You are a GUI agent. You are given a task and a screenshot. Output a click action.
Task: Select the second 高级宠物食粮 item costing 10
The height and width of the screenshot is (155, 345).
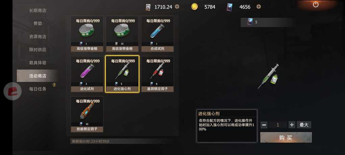point(122,34)
